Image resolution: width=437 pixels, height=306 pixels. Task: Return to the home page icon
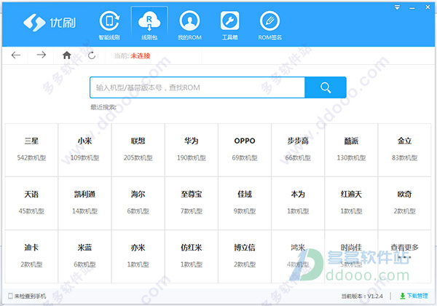[x=66, y=55]
